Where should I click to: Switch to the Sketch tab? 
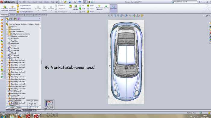(12, 15)
